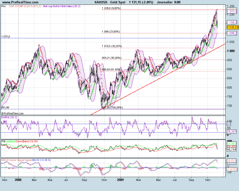Click the ©ProRealTime.com watermark link
This screenshot has height=191, width=239.
tap(12, 114)
